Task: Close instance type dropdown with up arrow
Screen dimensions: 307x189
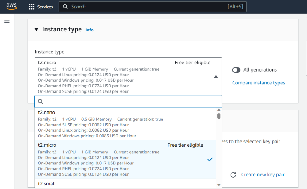Action: [x=216, y=77]
